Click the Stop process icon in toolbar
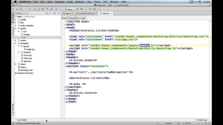Screen dimensions: 223x125 pyautogui.click(x=85, y=9)
